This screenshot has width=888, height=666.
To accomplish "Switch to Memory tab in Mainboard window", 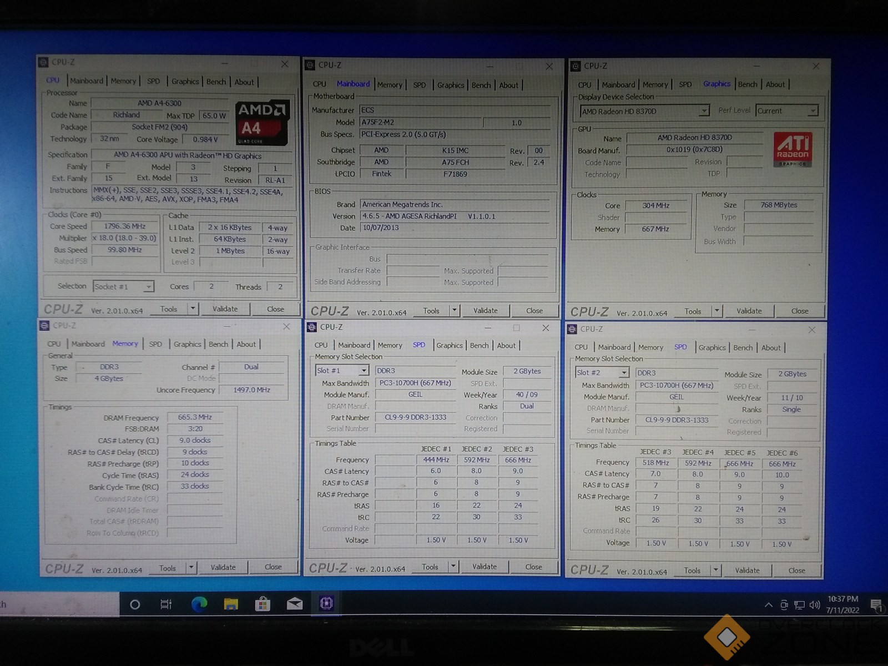I will click(390, 85).
